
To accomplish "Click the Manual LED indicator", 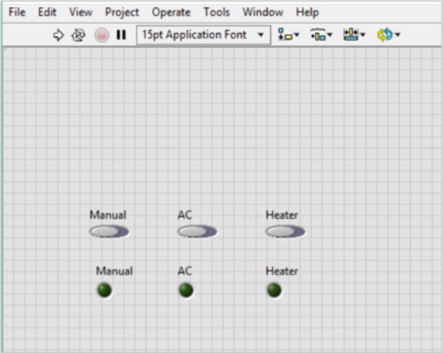I will (x=104, y=290).
